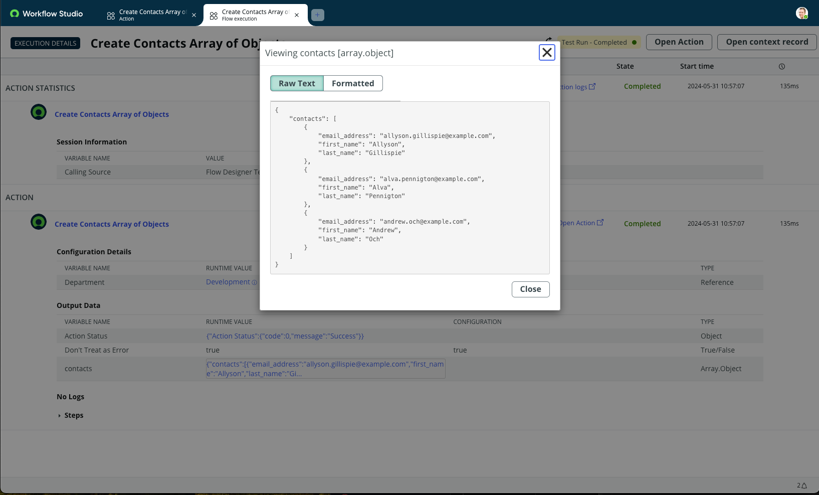The height and width of the screenshot is (495, 819).
Task: Click the action icon under ACTION section
Action: (x=39, y=222)
